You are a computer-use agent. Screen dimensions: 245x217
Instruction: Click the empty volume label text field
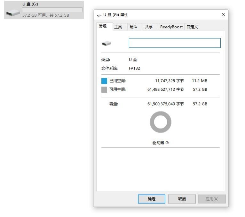175,43
